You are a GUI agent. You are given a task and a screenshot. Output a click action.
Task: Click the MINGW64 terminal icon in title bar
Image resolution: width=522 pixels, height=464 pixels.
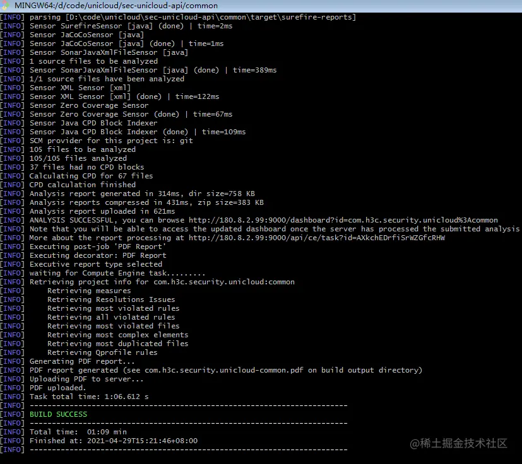[x=5, y=5]
